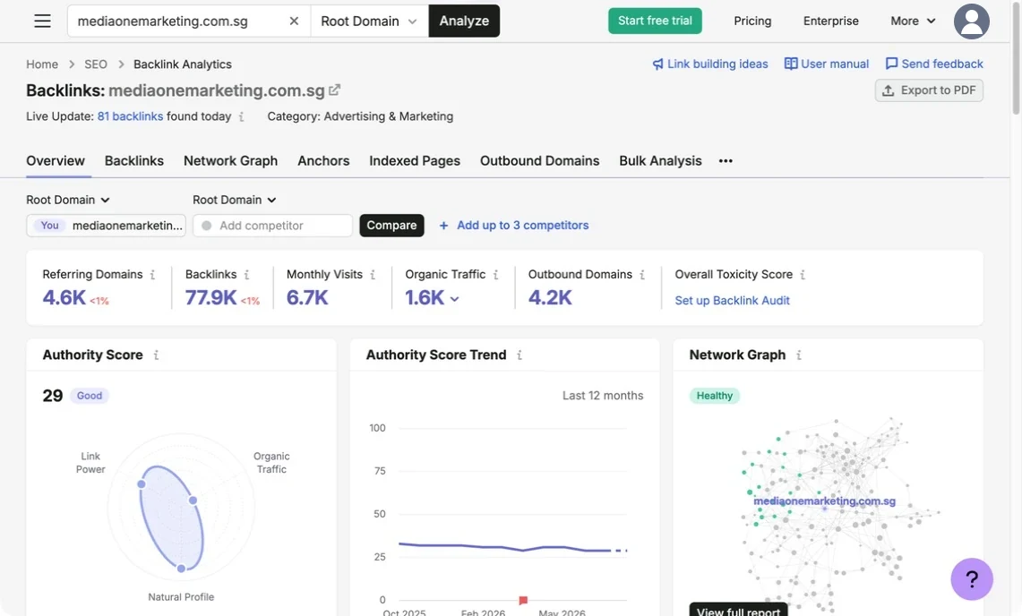
Task: Click info icon beside Overall Toxicity Score
Action: point(803,275)
